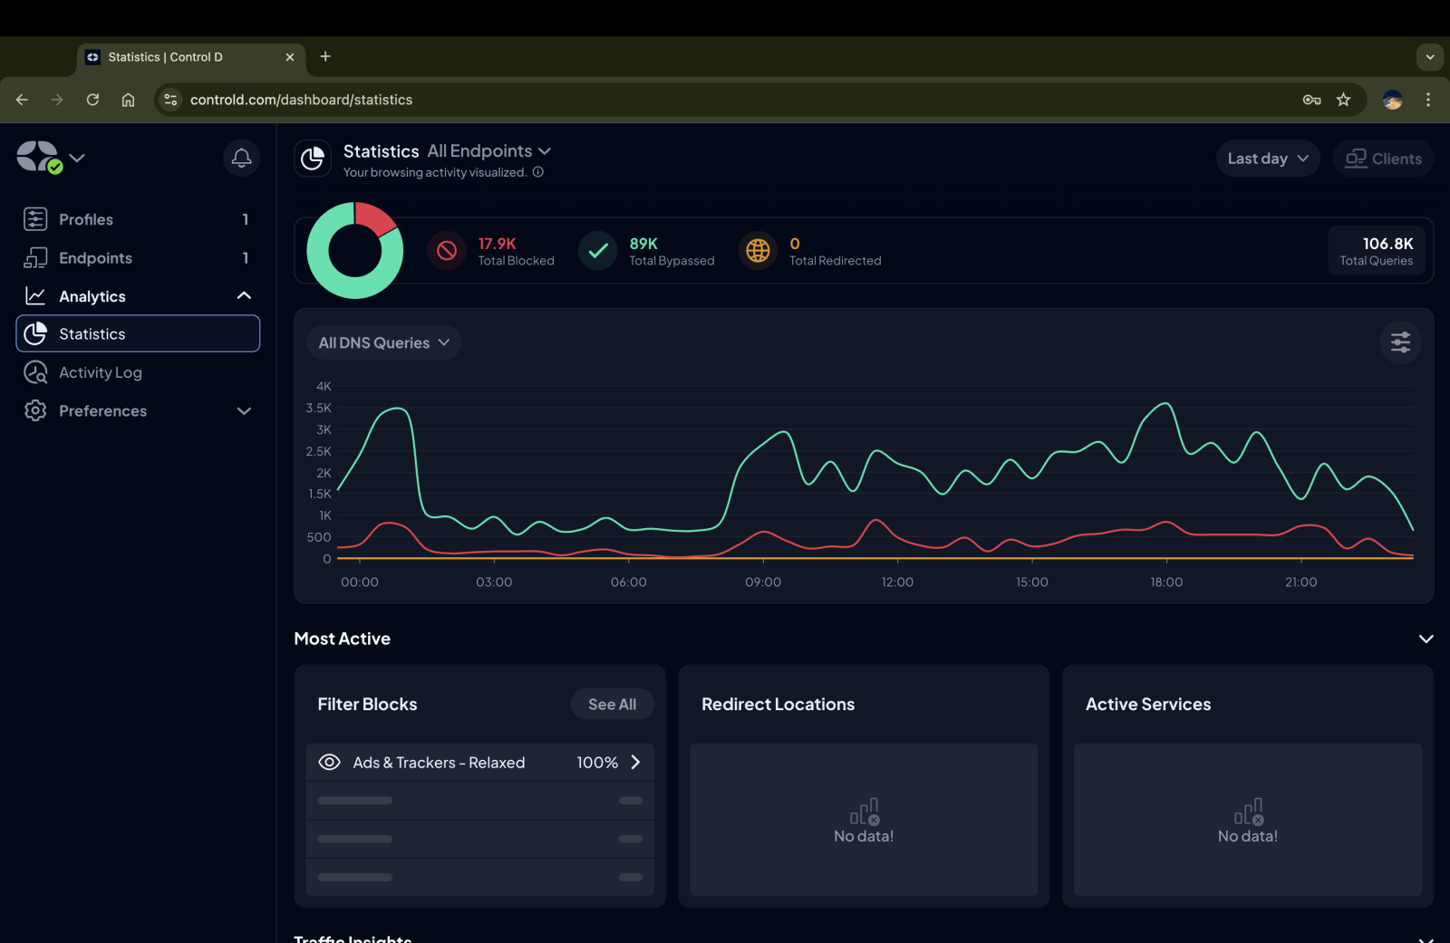This screenshot has height=943, width=1450.
Task: Click the Total Redirected globe icon
Action: point(759,251)
